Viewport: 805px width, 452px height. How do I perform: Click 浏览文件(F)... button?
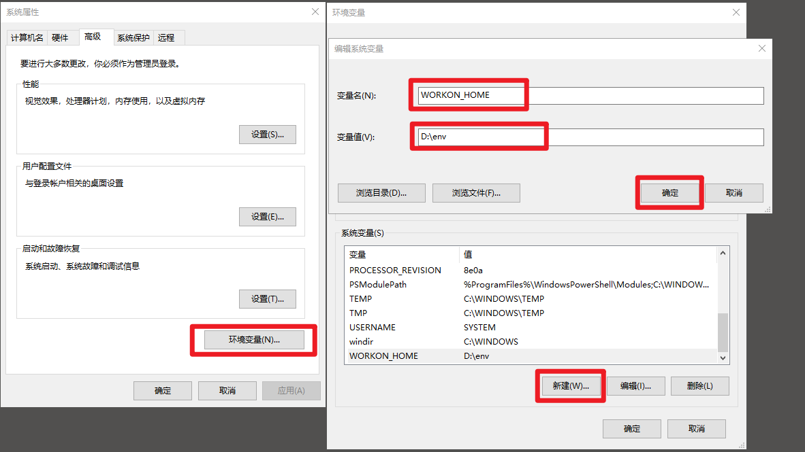point(477,193)
